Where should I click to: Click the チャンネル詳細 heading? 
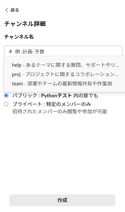[x=25, y=24]
